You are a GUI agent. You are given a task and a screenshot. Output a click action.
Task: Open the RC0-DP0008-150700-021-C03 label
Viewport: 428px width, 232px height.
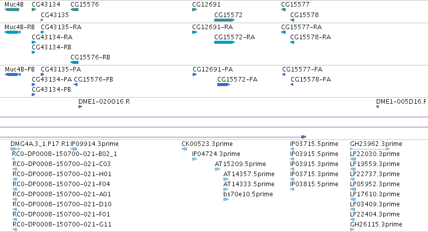pyautogui.click(x=61, y=164)
